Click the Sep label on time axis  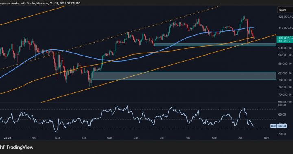point(214,138)
